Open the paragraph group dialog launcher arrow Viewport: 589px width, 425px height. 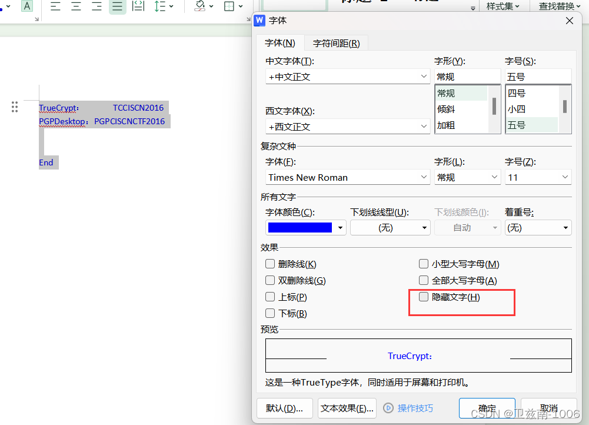[249, 19]
